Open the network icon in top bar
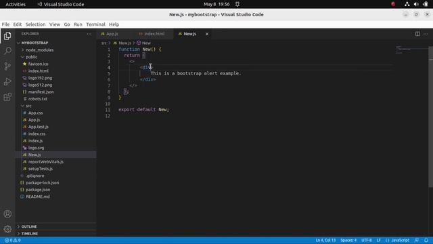This screenshot has height=244, width=433. (x=407, y=4)
